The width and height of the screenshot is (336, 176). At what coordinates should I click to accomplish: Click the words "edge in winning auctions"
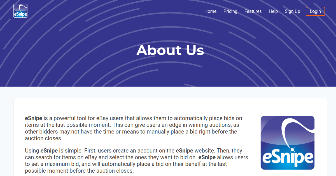[203, 125]
